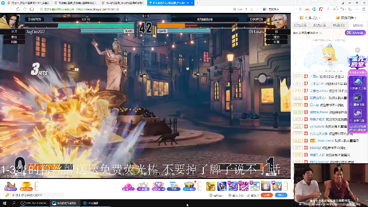Screen dimensions: 368x207
Task: Click the browser download icon
Action: [328, 9]
